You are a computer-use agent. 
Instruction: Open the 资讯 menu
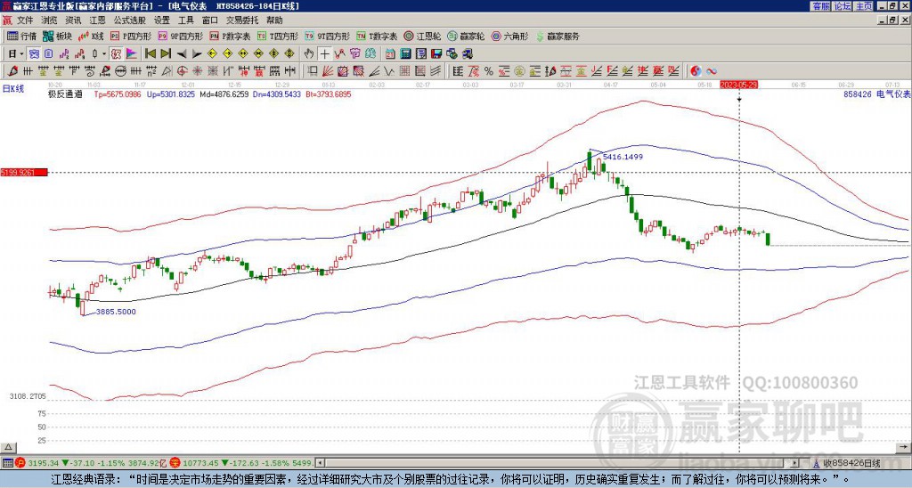tap(73, 20)
